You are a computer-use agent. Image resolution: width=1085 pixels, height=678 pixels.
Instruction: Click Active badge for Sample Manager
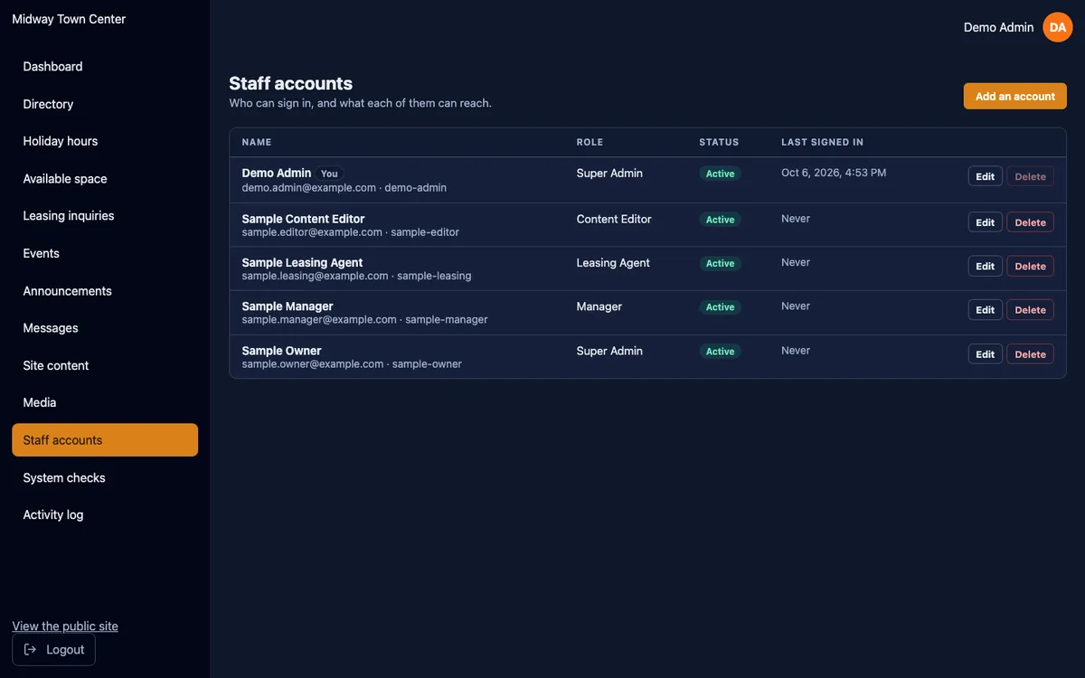click(x=720, y=307)
